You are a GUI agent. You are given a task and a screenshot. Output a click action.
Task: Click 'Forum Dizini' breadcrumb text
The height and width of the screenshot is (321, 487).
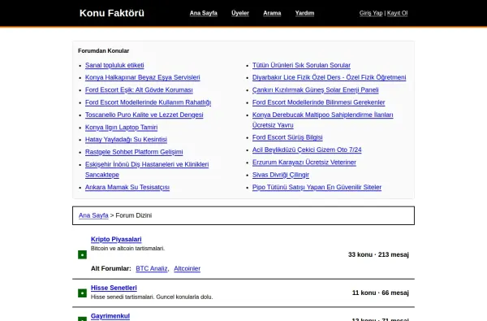[x=134, y=215]
